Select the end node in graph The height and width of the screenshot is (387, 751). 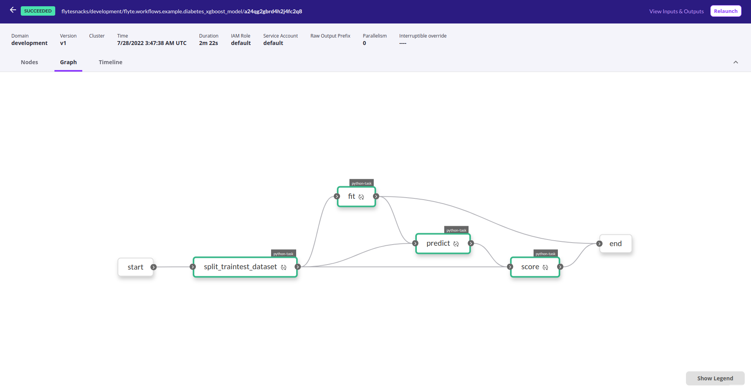(616, 243)
